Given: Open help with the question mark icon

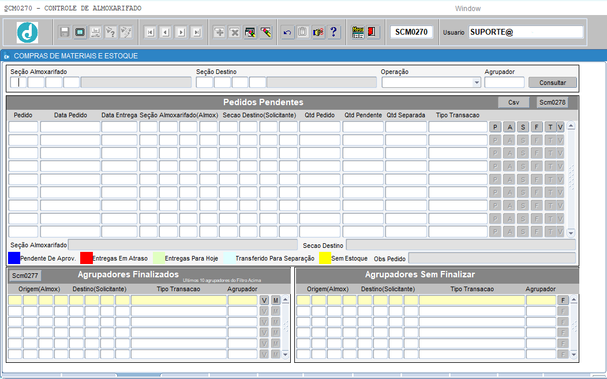Looking at the screenshot, I should pyautogui.click(x=333, y=32).
